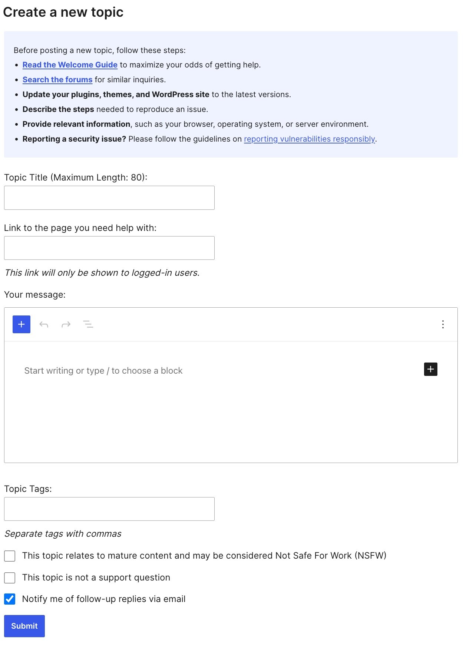Uncheck notify me of follow-up replies
This screenshot has height=645, width=463.
(10, 599)
